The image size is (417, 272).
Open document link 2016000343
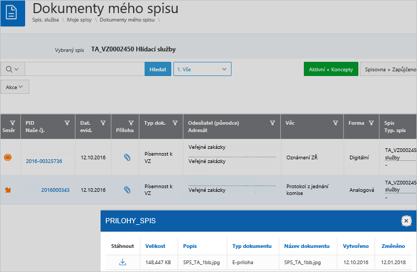tap(55, 190)
